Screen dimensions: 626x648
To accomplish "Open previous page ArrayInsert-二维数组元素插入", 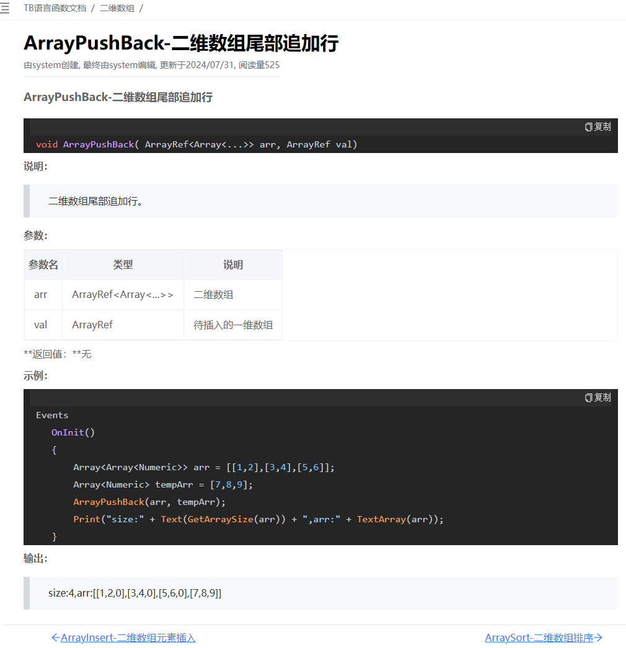I will 128,637.
